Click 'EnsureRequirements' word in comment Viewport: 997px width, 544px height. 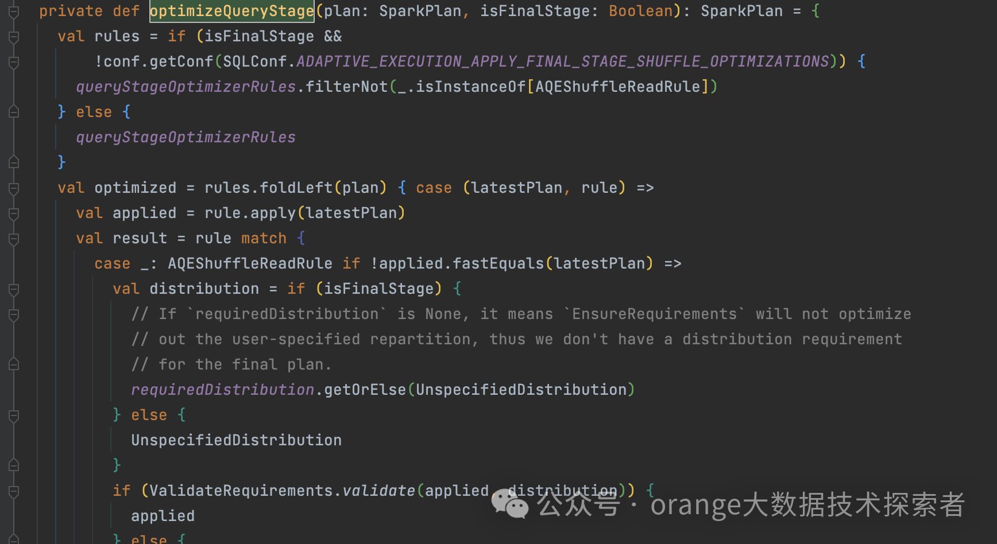coord(655,314)
